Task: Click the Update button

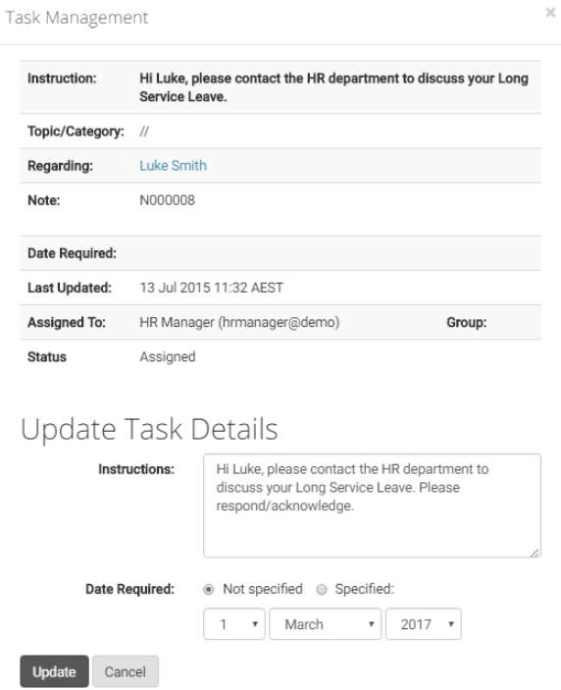Action: pos(54,671)
